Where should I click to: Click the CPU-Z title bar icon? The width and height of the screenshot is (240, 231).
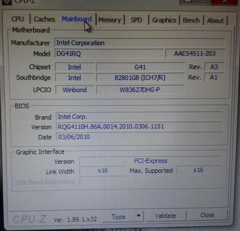coord(7,2)
